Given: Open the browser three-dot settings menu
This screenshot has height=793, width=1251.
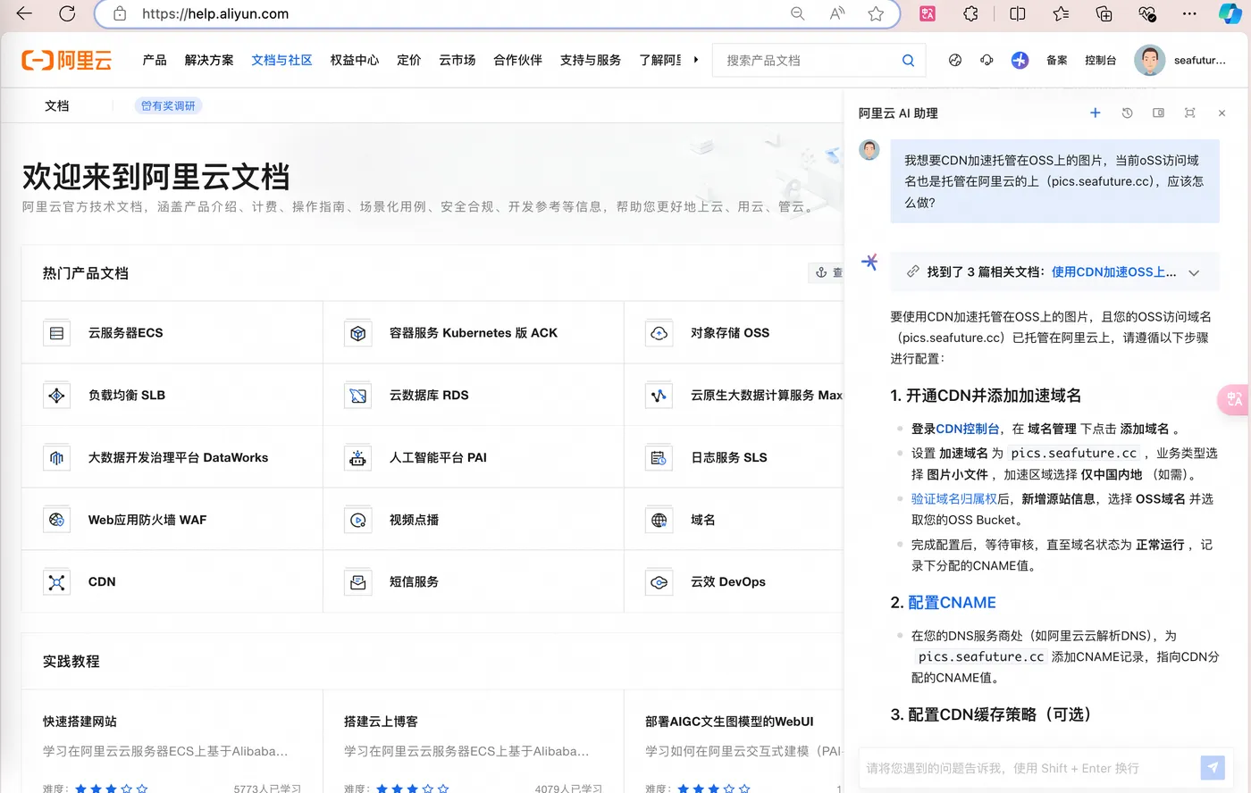Looking at the screenshot, I should point(1189,13).
